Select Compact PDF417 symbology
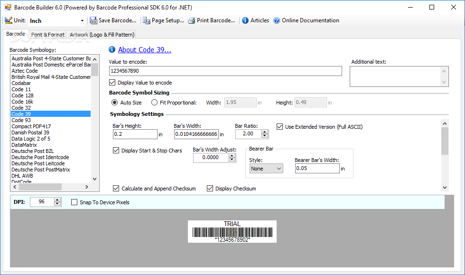Image resolution: width=465 pixels, height=275 pixels. tap(31, 126)
